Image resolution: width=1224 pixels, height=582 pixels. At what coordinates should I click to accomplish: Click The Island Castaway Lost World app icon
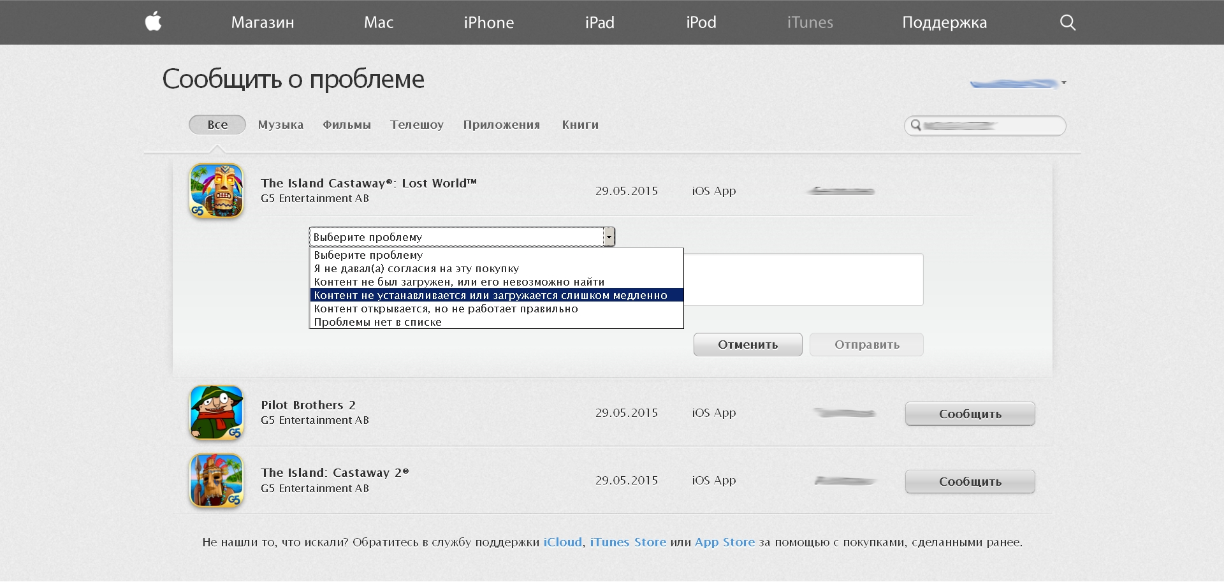217,191
